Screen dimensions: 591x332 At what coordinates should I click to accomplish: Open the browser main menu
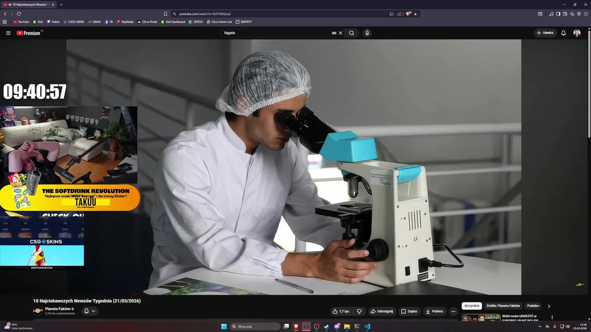[586, 14]
